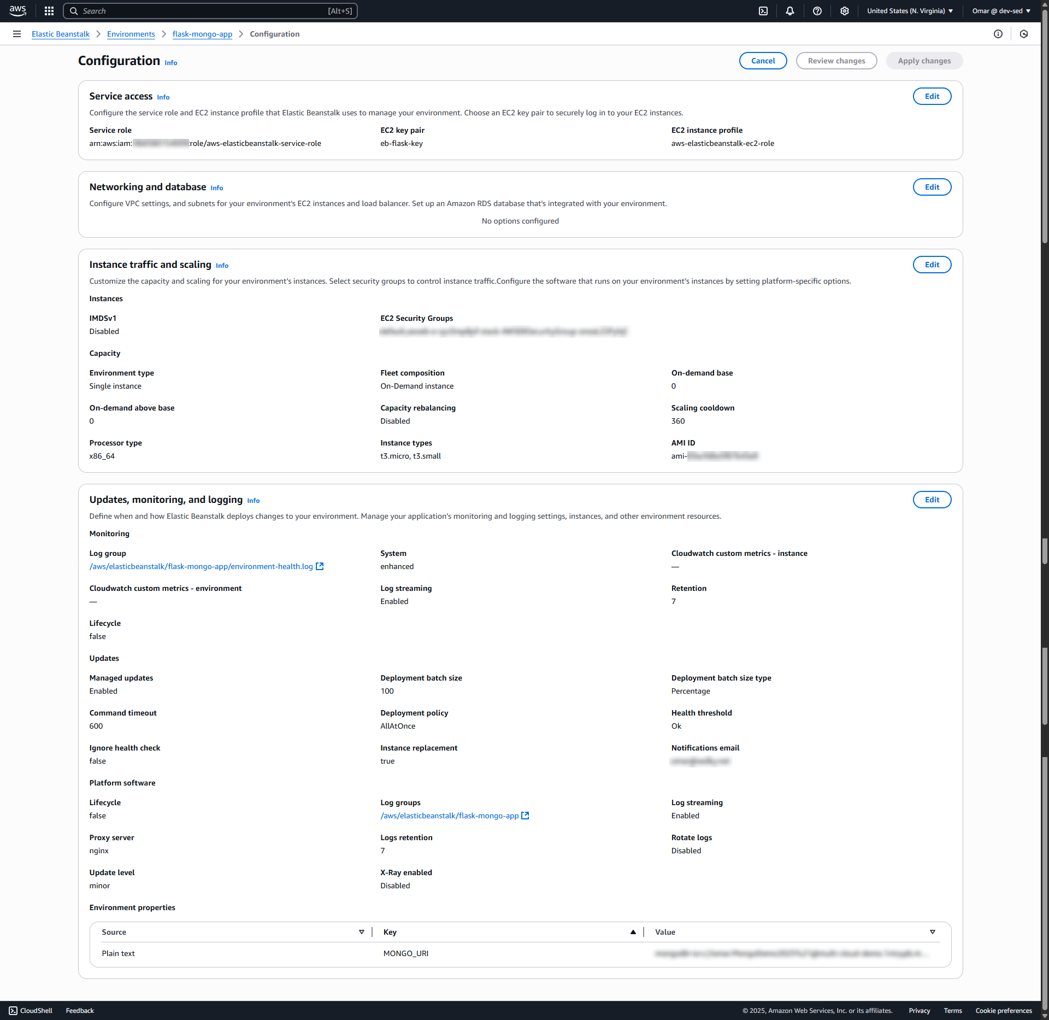Open Info link for Instance traffic and scaling
Viewport: 1049px width, 1020px height.
tap(222, 266)
